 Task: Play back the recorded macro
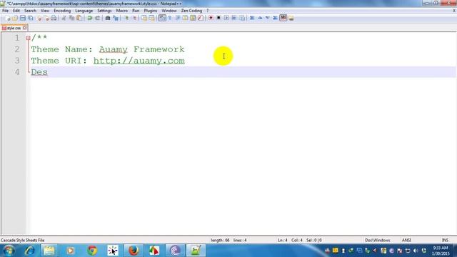(226, 18)
